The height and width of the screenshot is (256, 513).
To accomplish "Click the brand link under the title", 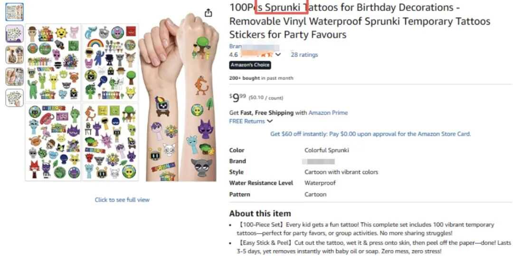I will [236, 46].
